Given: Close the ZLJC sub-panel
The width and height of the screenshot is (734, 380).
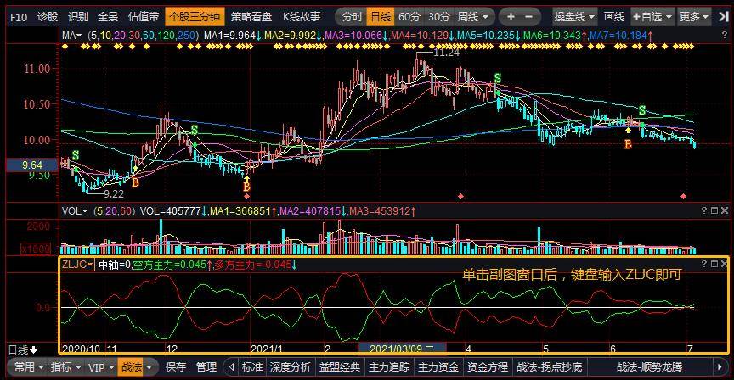Looking at the screenshot, I should 725,264.
